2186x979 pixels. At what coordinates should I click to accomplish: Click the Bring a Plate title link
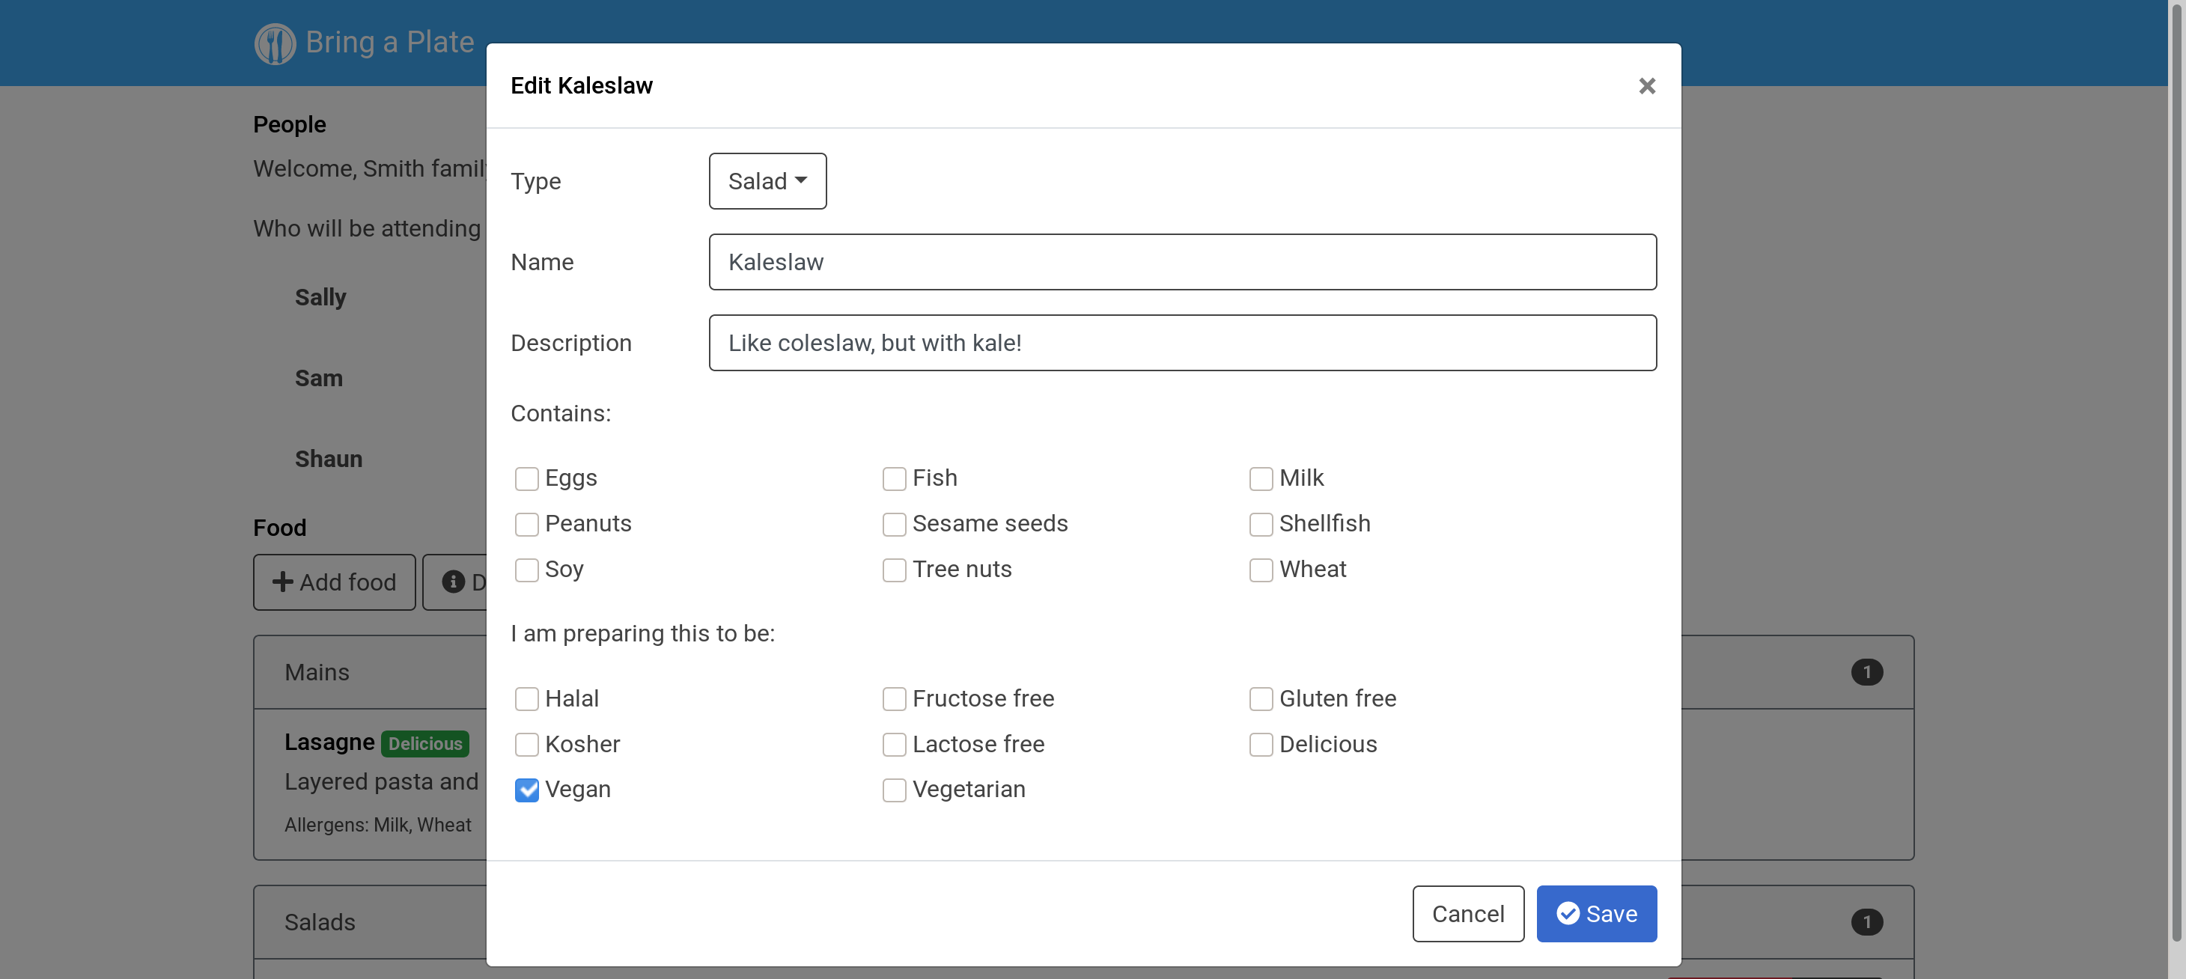point(389,42)
